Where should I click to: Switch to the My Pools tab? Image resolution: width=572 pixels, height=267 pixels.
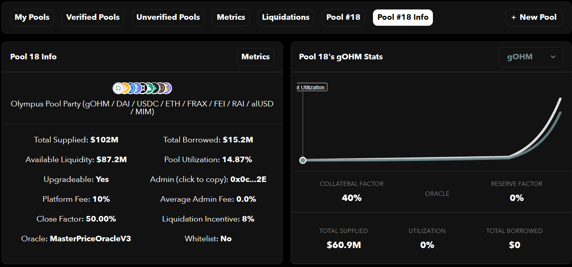point(32,17)
